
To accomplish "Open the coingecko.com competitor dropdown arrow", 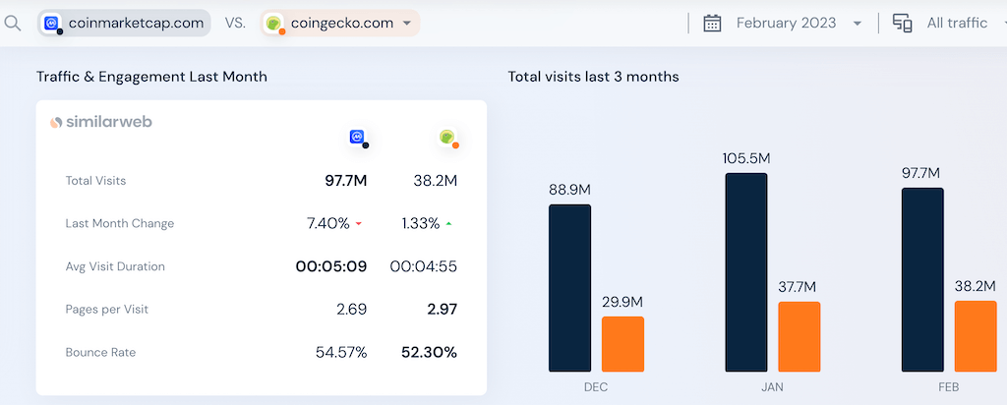I will click(406, 24).
